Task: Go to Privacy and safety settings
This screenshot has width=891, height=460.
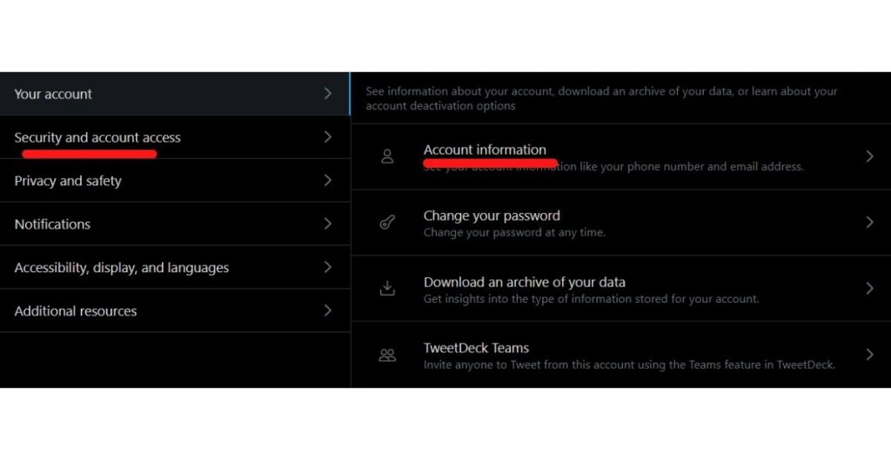Action: 68,181
